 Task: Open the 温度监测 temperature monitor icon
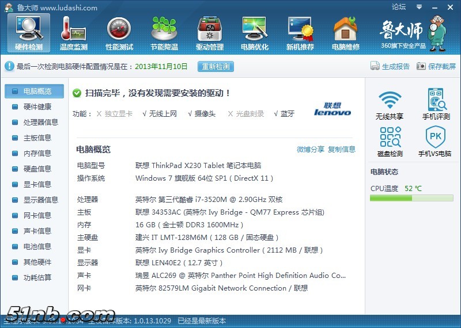pos(73,32)
